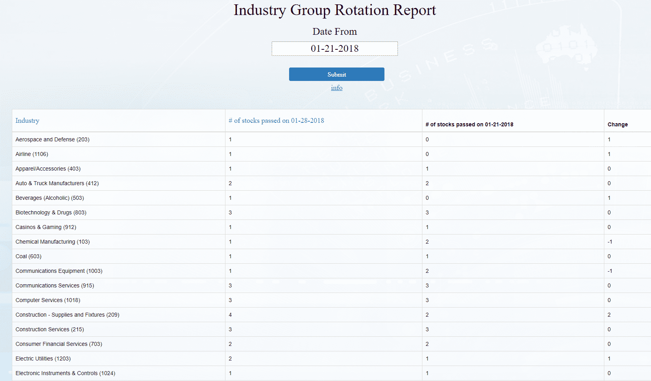Click the Date From input field
The image size is (651, 381).
point(335,49)
